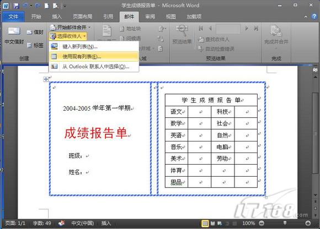Click 班级 label in document
The height and width of the screenshot is (229, 320).
pyautogui.click(x=76, y=156)
